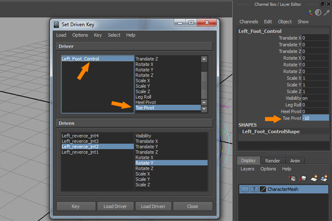
Task: Click the move layer down icon
Action: 303,178
